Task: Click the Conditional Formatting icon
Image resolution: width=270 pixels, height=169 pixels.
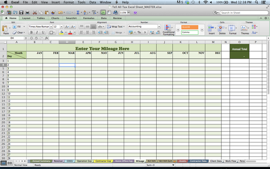Action: pos(167,27)
